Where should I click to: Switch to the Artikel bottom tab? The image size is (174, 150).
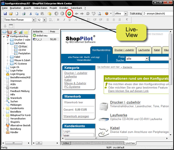tap(66, 143)
